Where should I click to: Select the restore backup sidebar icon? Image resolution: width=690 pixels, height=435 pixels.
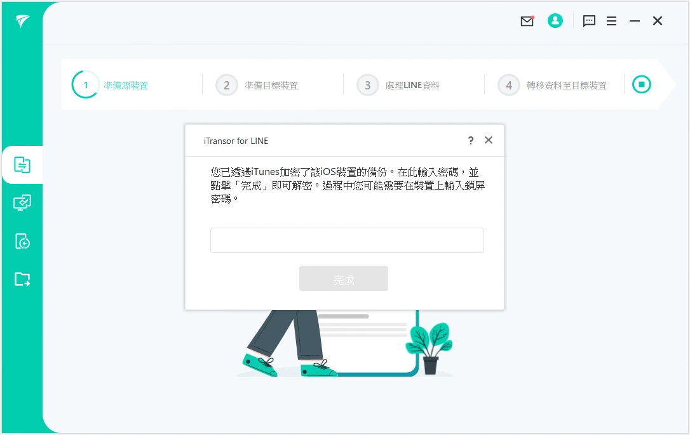click(x=22, y=241)
